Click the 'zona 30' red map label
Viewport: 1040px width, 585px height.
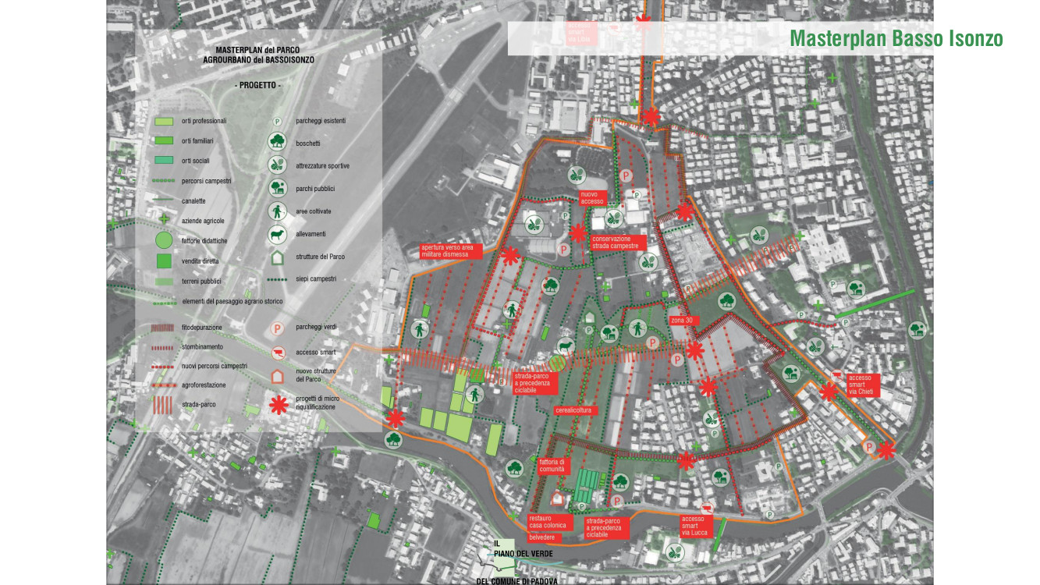pos(684,321)
